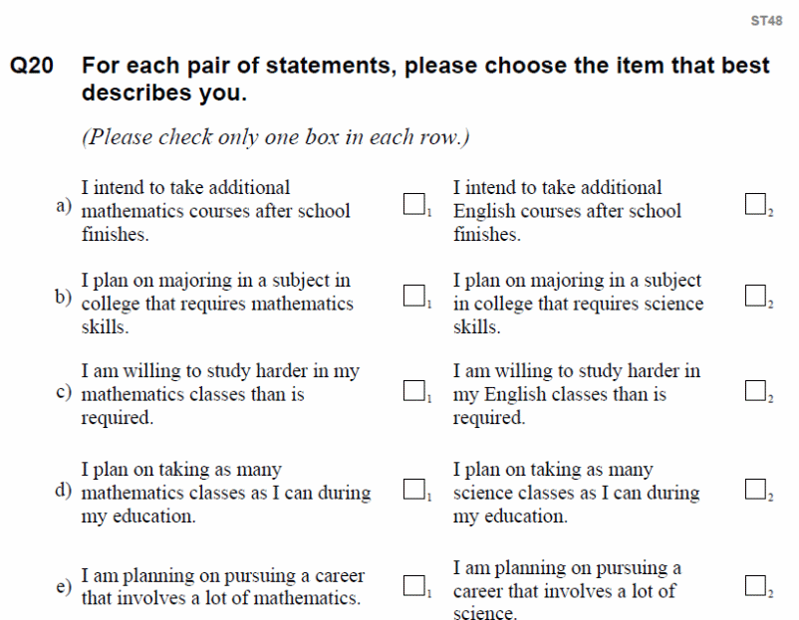Viewport: 799px width, 620px height.
Task: Mark taking as many mathematics classes box
Action: tap(413, 489)
